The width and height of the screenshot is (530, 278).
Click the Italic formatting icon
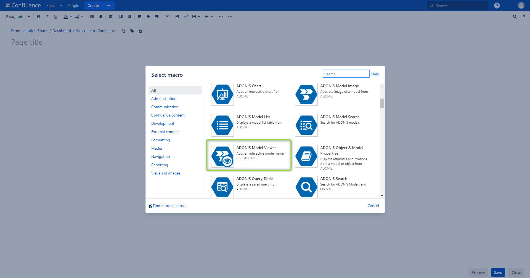point(47,17)
